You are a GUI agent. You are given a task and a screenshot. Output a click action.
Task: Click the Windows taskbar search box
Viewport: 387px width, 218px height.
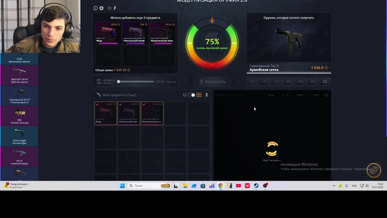[x=149, y=186]
